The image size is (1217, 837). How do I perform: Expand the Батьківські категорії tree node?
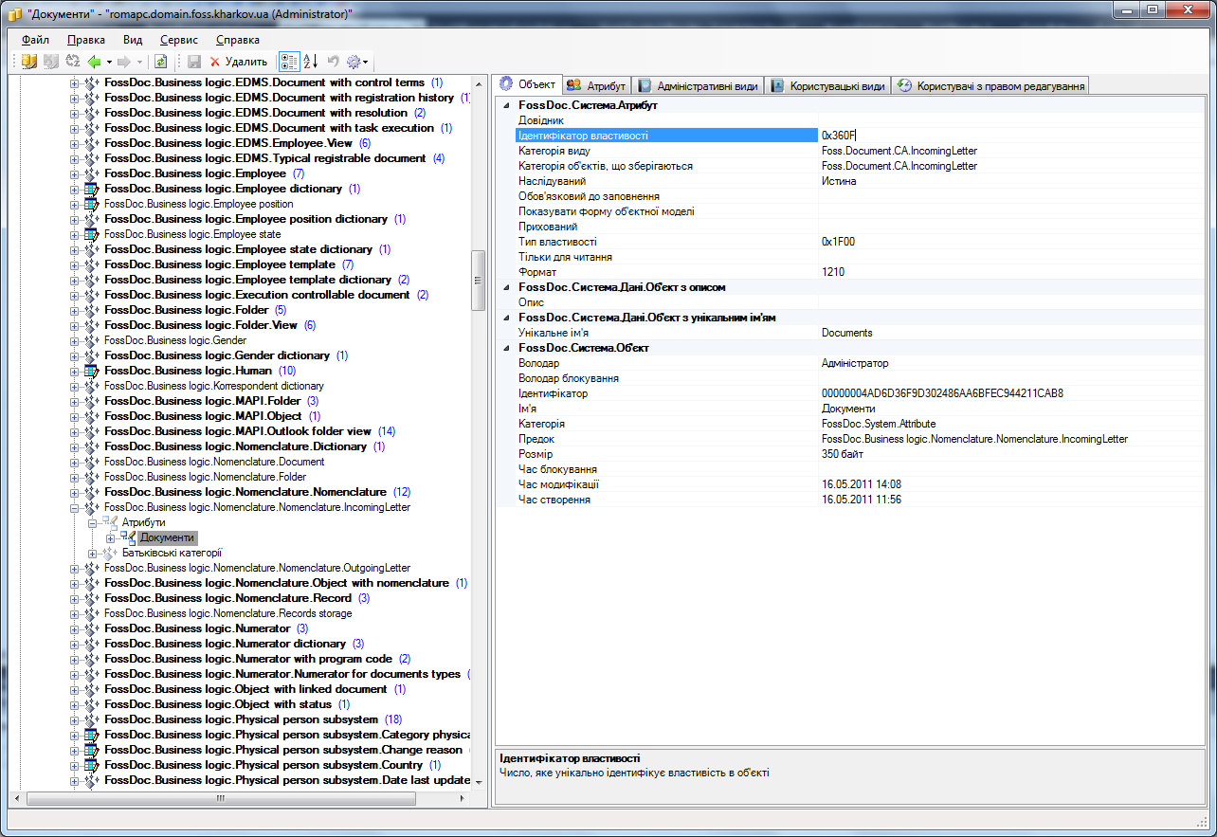pyautogui.click(x=93, y=553)
